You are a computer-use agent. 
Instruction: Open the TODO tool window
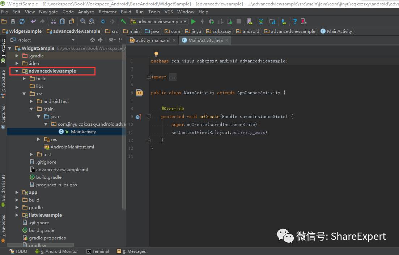(18, 251)
